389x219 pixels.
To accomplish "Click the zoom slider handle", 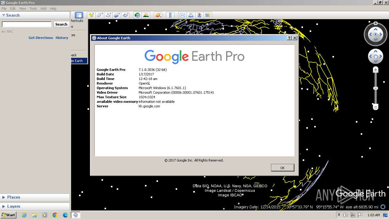I will pos(376,88).
